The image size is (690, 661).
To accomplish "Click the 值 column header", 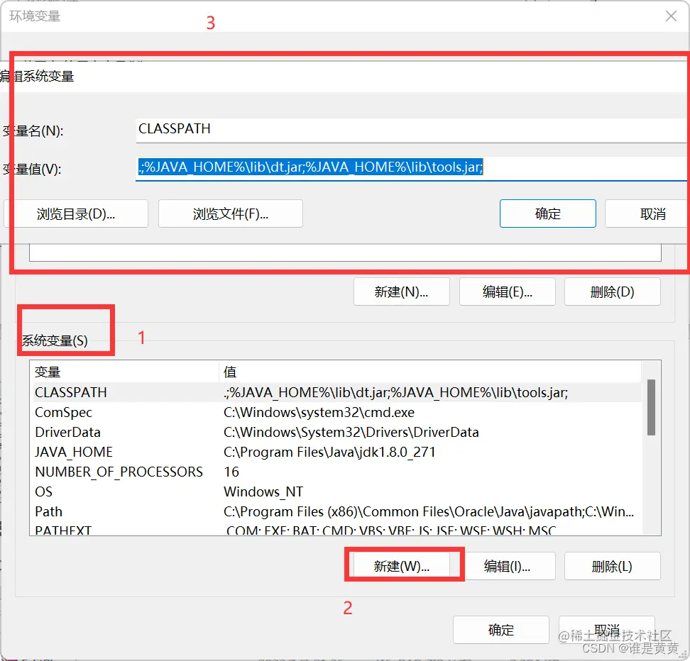I will point(430,372).
